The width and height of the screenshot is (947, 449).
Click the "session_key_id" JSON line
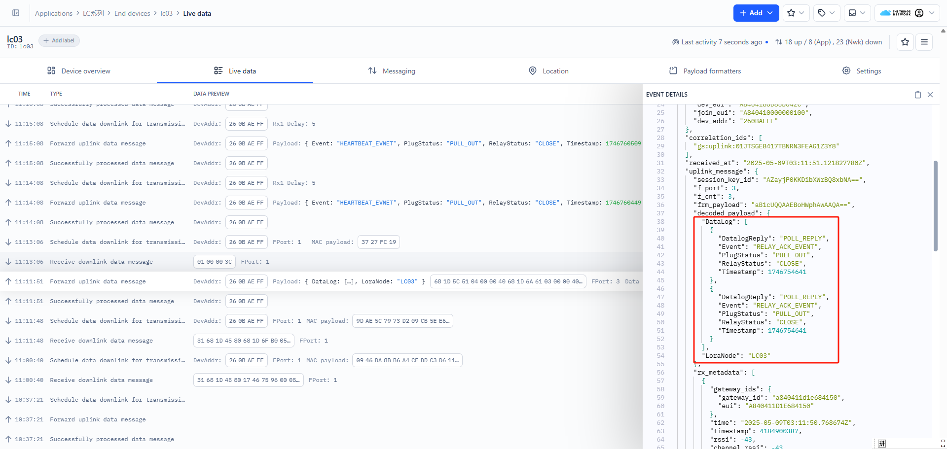(780, 180)
